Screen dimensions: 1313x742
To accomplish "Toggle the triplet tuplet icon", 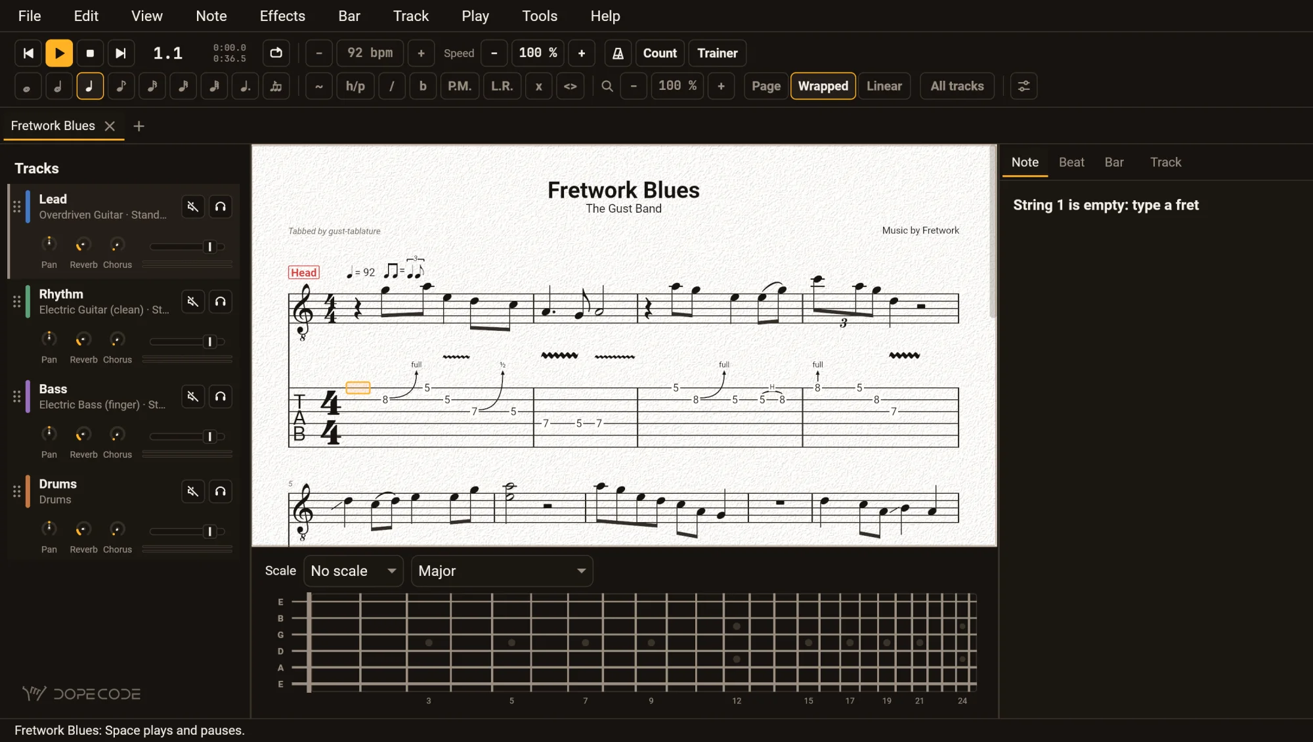I will click(x=276, y=86).
